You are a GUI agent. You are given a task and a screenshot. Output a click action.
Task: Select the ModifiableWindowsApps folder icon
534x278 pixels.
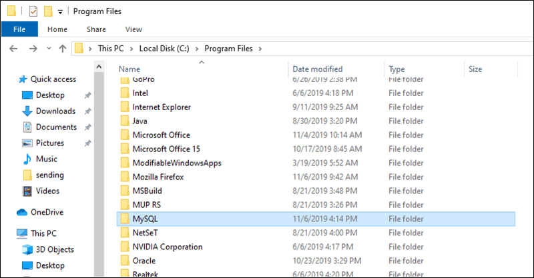[125, 163]
